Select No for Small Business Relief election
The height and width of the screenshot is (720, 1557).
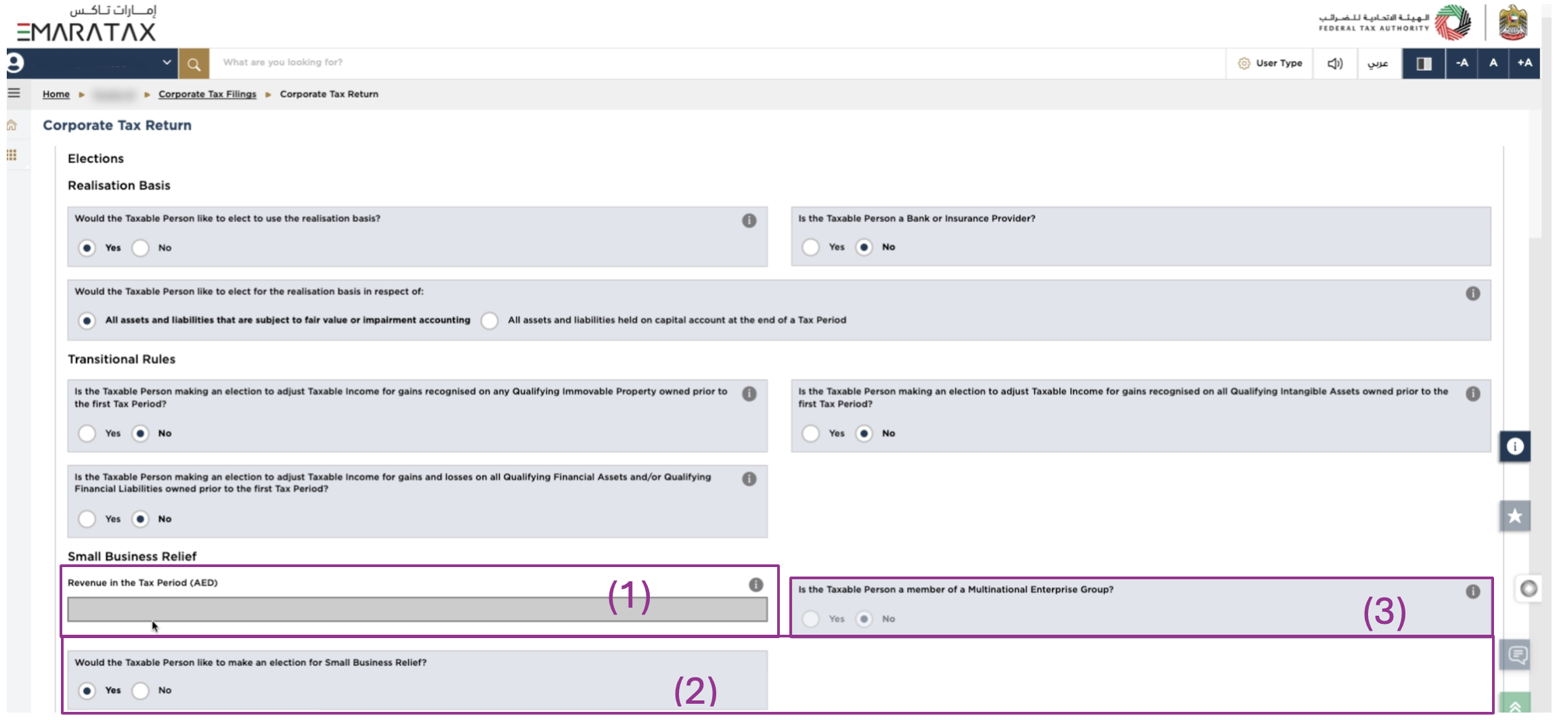141,691
